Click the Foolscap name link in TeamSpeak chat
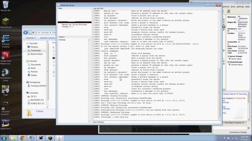The height and width of the screenshot is (141, 252). click(x=239, y=98)
